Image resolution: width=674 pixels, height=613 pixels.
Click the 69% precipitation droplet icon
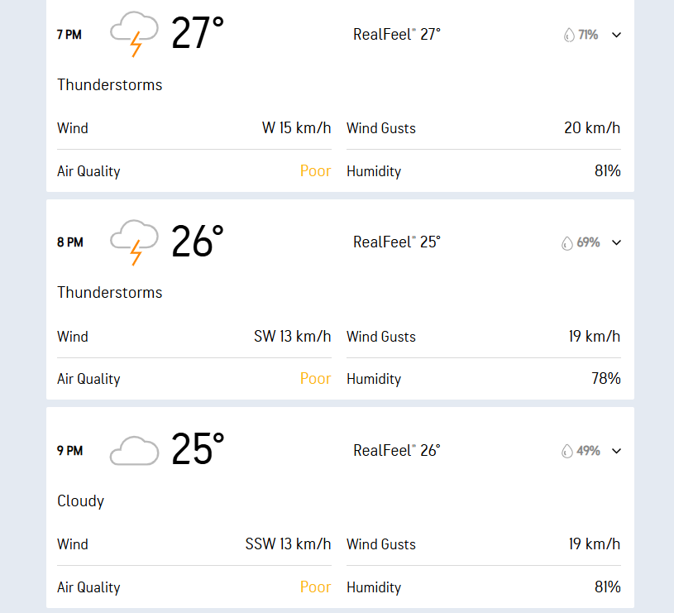point(567,243)
